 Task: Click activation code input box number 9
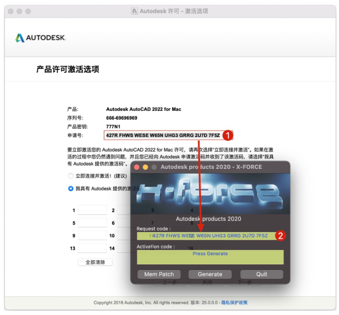(92, 235)
